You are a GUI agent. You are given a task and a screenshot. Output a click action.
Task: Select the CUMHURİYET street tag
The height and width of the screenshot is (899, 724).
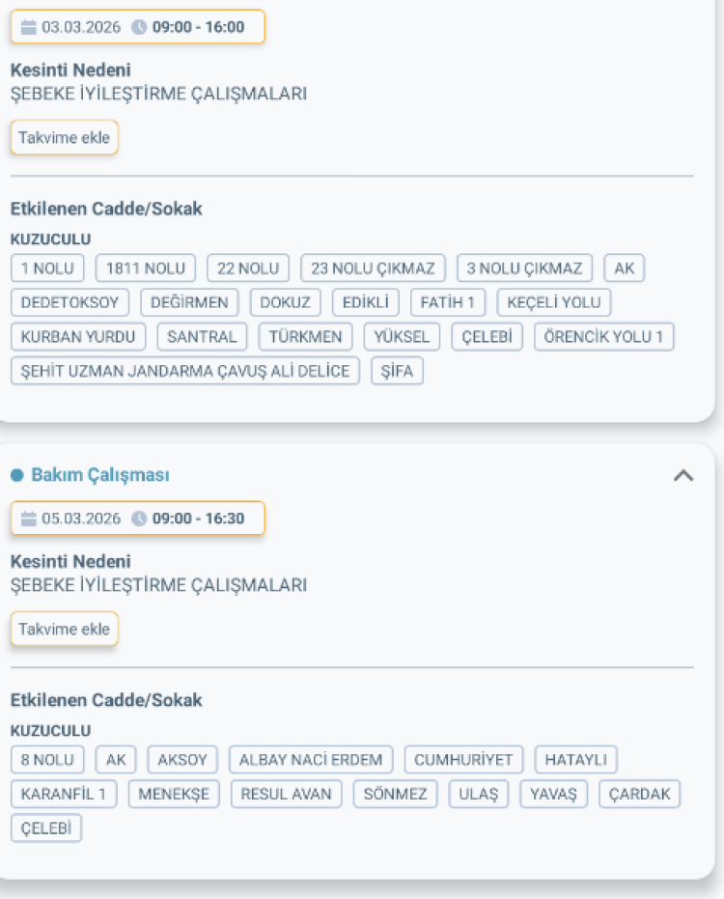click(463, 760)
